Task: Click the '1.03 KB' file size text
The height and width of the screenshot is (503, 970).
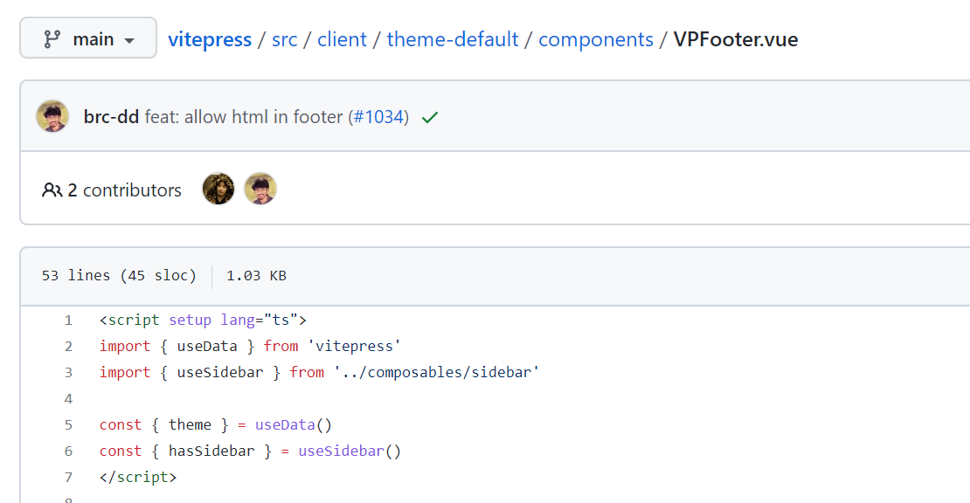Action: [256, 276]
